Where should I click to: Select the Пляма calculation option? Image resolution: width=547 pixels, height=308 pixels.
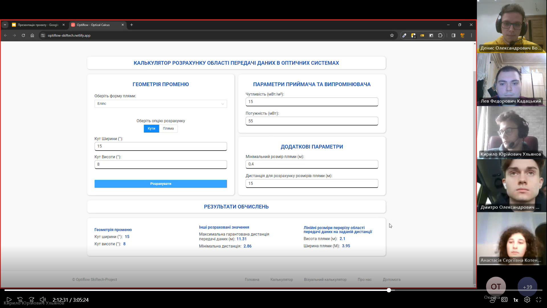point(168,129)
